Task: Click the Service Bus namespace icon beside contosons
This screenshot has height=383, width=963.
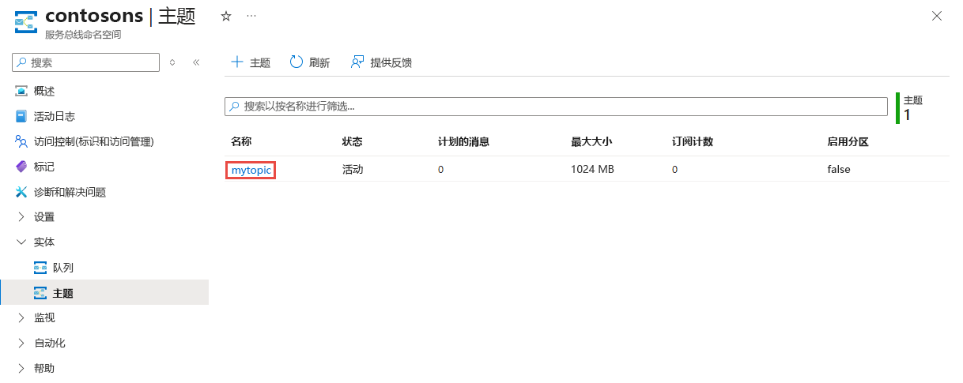Action: (x=27, y=22)
